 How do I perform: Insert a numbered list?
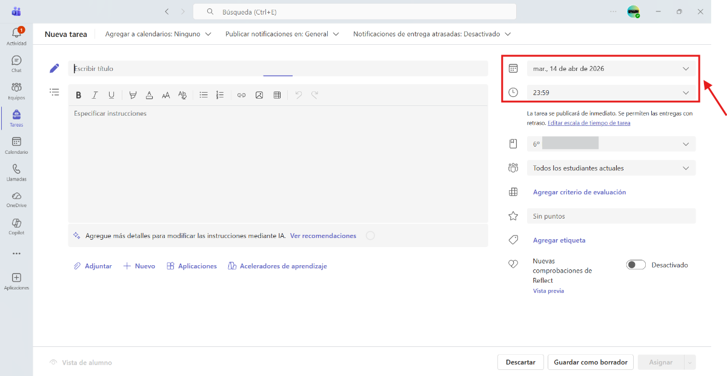[220, 95]
